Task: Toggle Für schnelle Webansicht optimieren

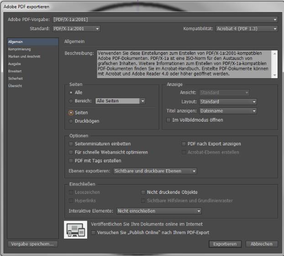Action: click(71, 152)
